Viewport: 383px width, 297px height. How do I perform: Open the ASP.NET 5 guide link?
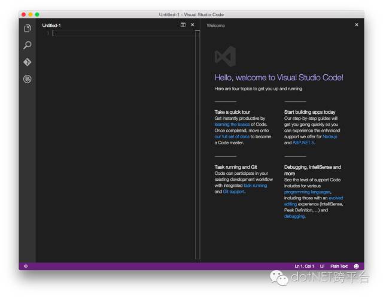coord(303,143)
